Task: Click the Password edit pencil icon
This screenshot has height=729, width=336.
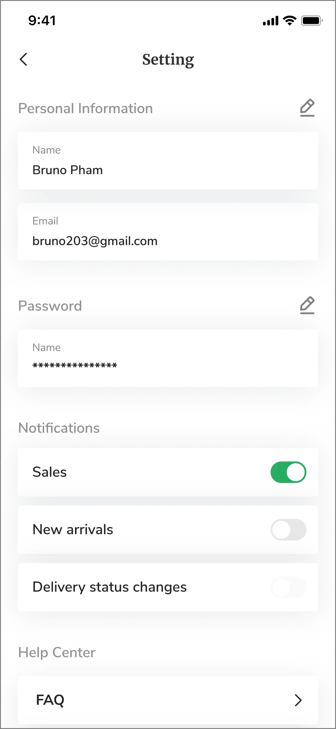Action: [307, 305]
